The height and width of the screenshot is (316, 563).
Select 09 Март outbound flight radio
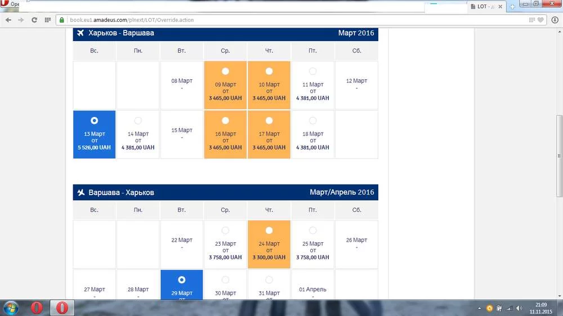pos(225,71)
